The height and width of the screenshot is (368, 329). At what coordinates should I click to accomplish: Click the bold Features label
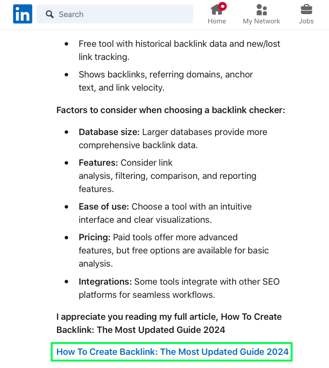coord(98,163)
